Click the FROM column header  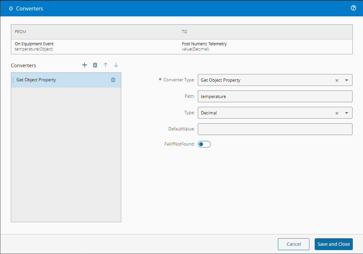[x=20, y=32]
